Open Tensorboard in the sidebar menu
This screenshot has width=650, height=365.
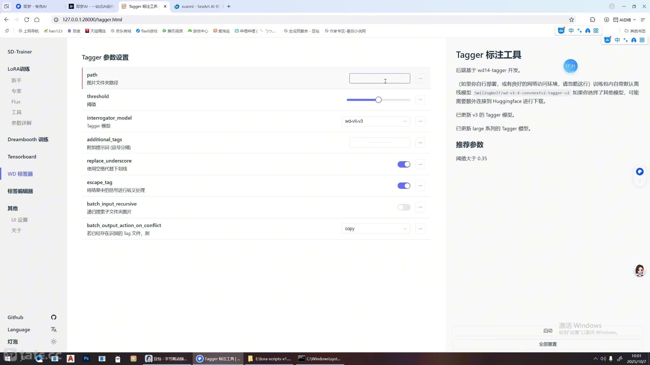click(x=22, y=156)
